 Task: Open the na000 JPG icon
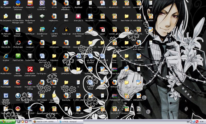tap(115, 16)
